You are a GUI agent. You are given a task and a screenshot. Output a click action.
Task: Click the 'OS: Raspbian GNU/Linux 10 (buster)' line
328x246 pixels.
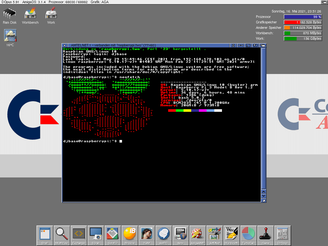point(209,85)
